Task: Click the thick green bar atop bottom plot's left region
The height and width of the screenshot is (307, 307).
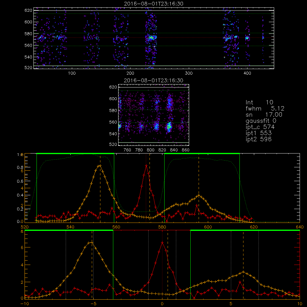Action: pos(69,230)
